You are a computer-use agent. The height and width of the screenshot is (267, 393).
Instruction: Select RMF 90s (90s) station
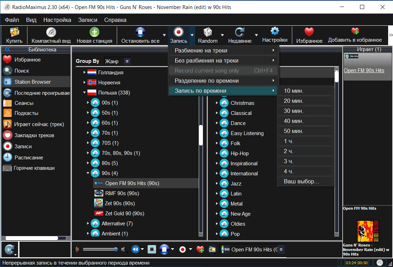pos(122,193)
